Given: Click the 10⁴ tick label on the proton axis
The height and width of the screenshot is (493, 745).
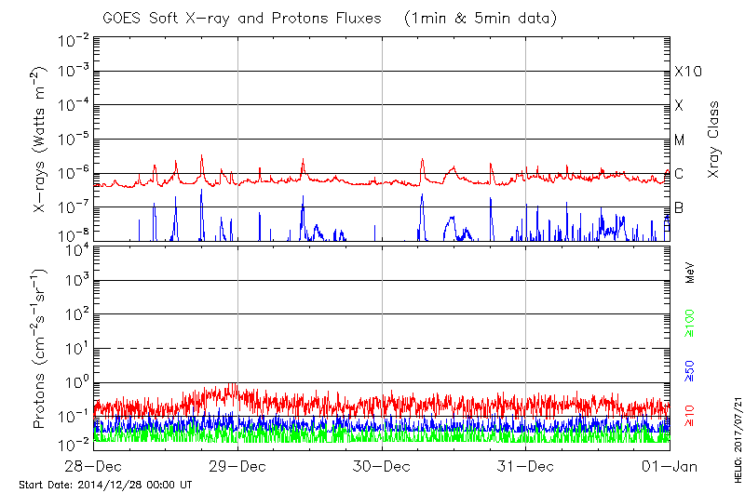Looking at the screenshot, I should coord(75,247).
